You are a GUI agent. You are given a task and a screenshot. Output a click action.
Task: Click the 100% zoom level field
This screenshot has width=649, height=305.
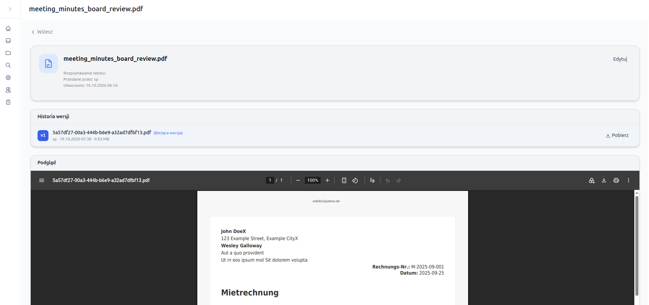coord(313,180)
